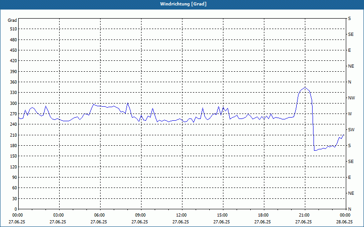
Task: Pick the 270 y-axis value
Action: [x=14, y=114]
